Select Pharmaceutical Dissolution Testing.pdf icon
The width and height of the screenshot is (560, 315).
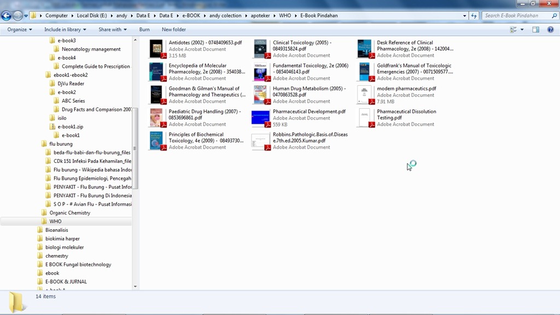coord(365,118)
